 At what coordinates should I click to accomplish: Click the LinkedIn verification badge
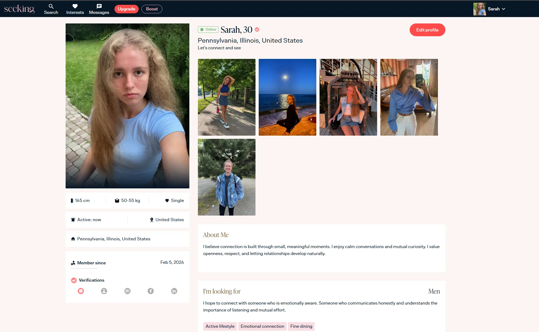[x=174, y=291]
